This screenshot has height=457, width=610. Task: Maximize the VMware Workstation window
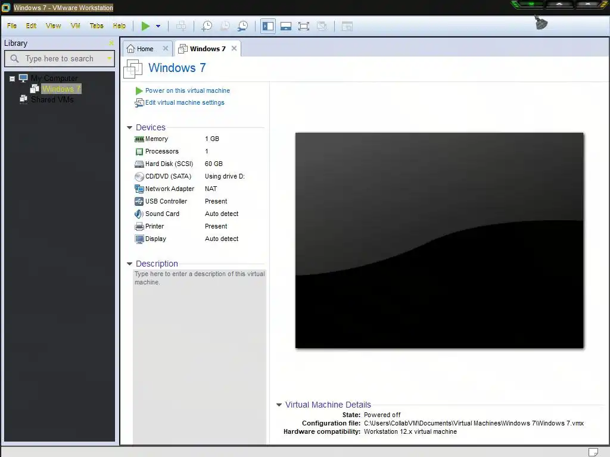click(559, 5)
